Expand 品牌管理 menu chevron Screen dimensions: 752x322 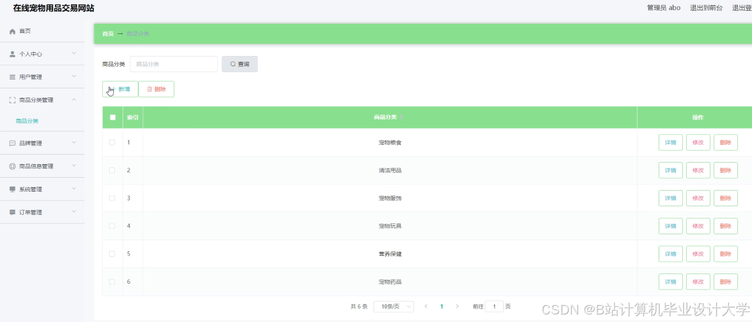pyautogui.click(x=74, y=143)
